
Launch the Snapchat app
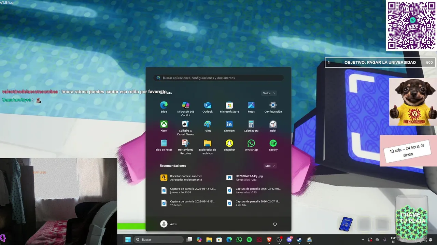click(x=229, y=145)
